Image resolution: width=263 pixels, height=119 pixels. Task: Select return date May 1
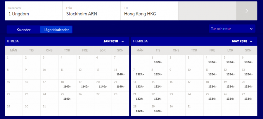158,61
